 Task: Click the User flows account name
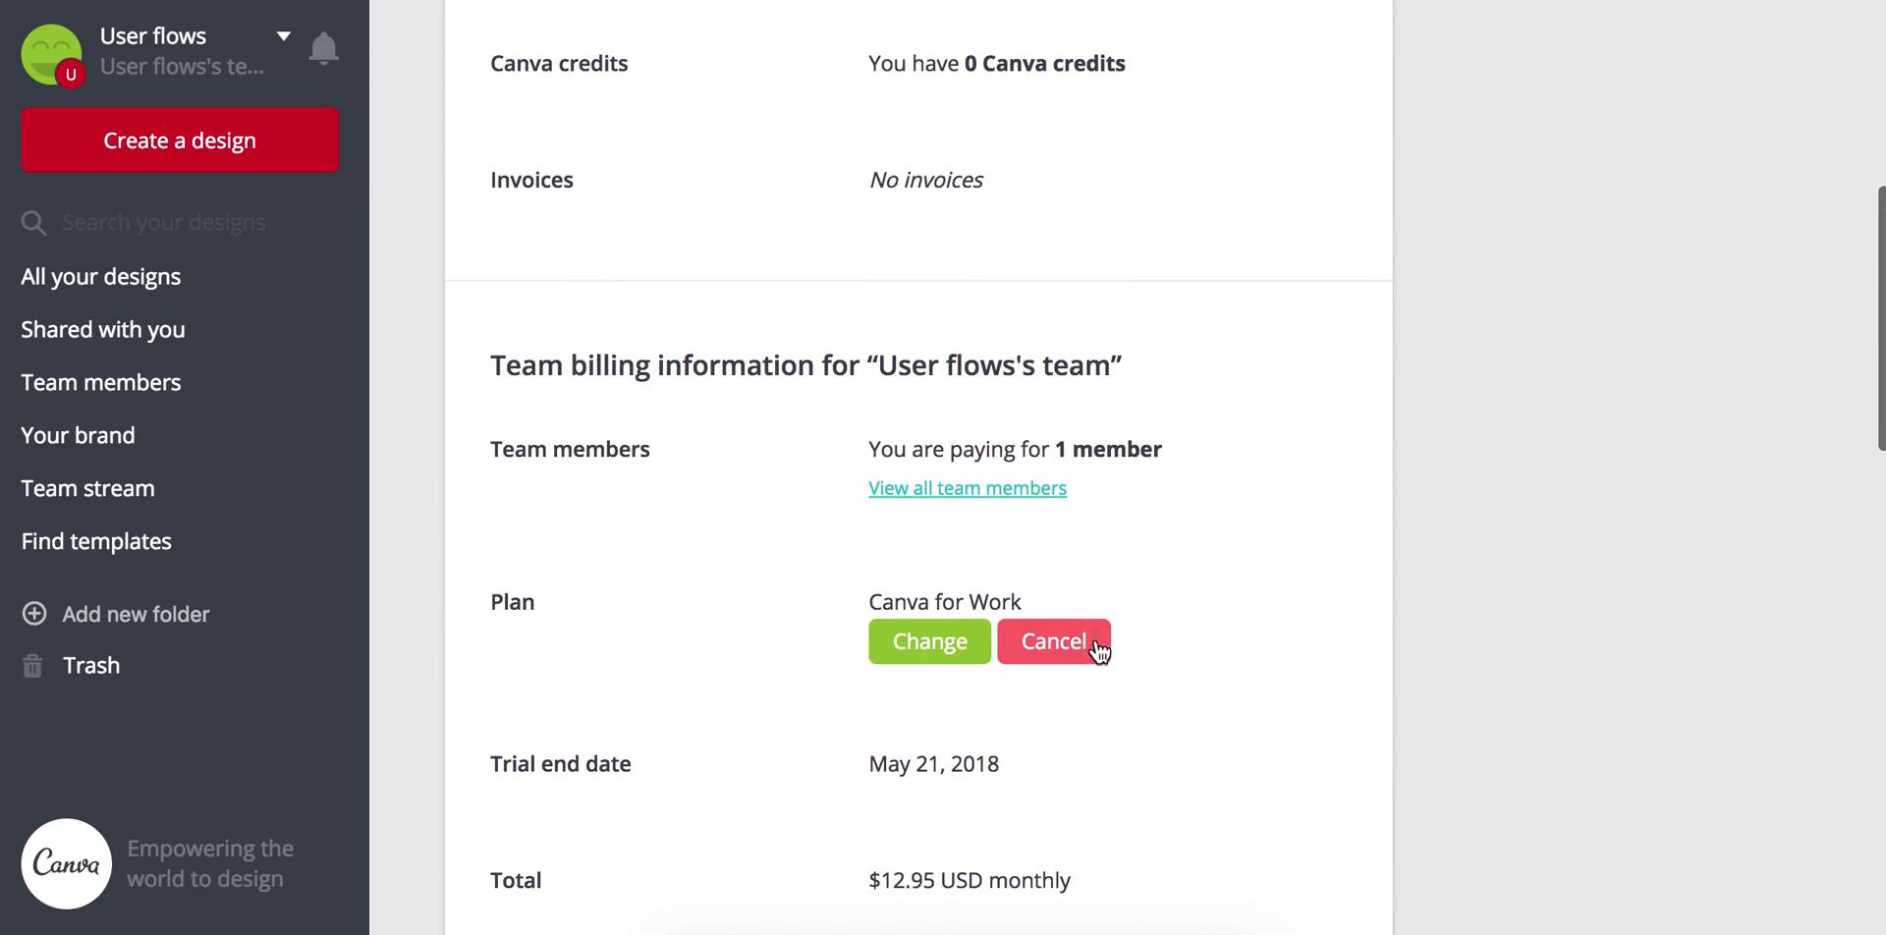click(x=153, y=36)
